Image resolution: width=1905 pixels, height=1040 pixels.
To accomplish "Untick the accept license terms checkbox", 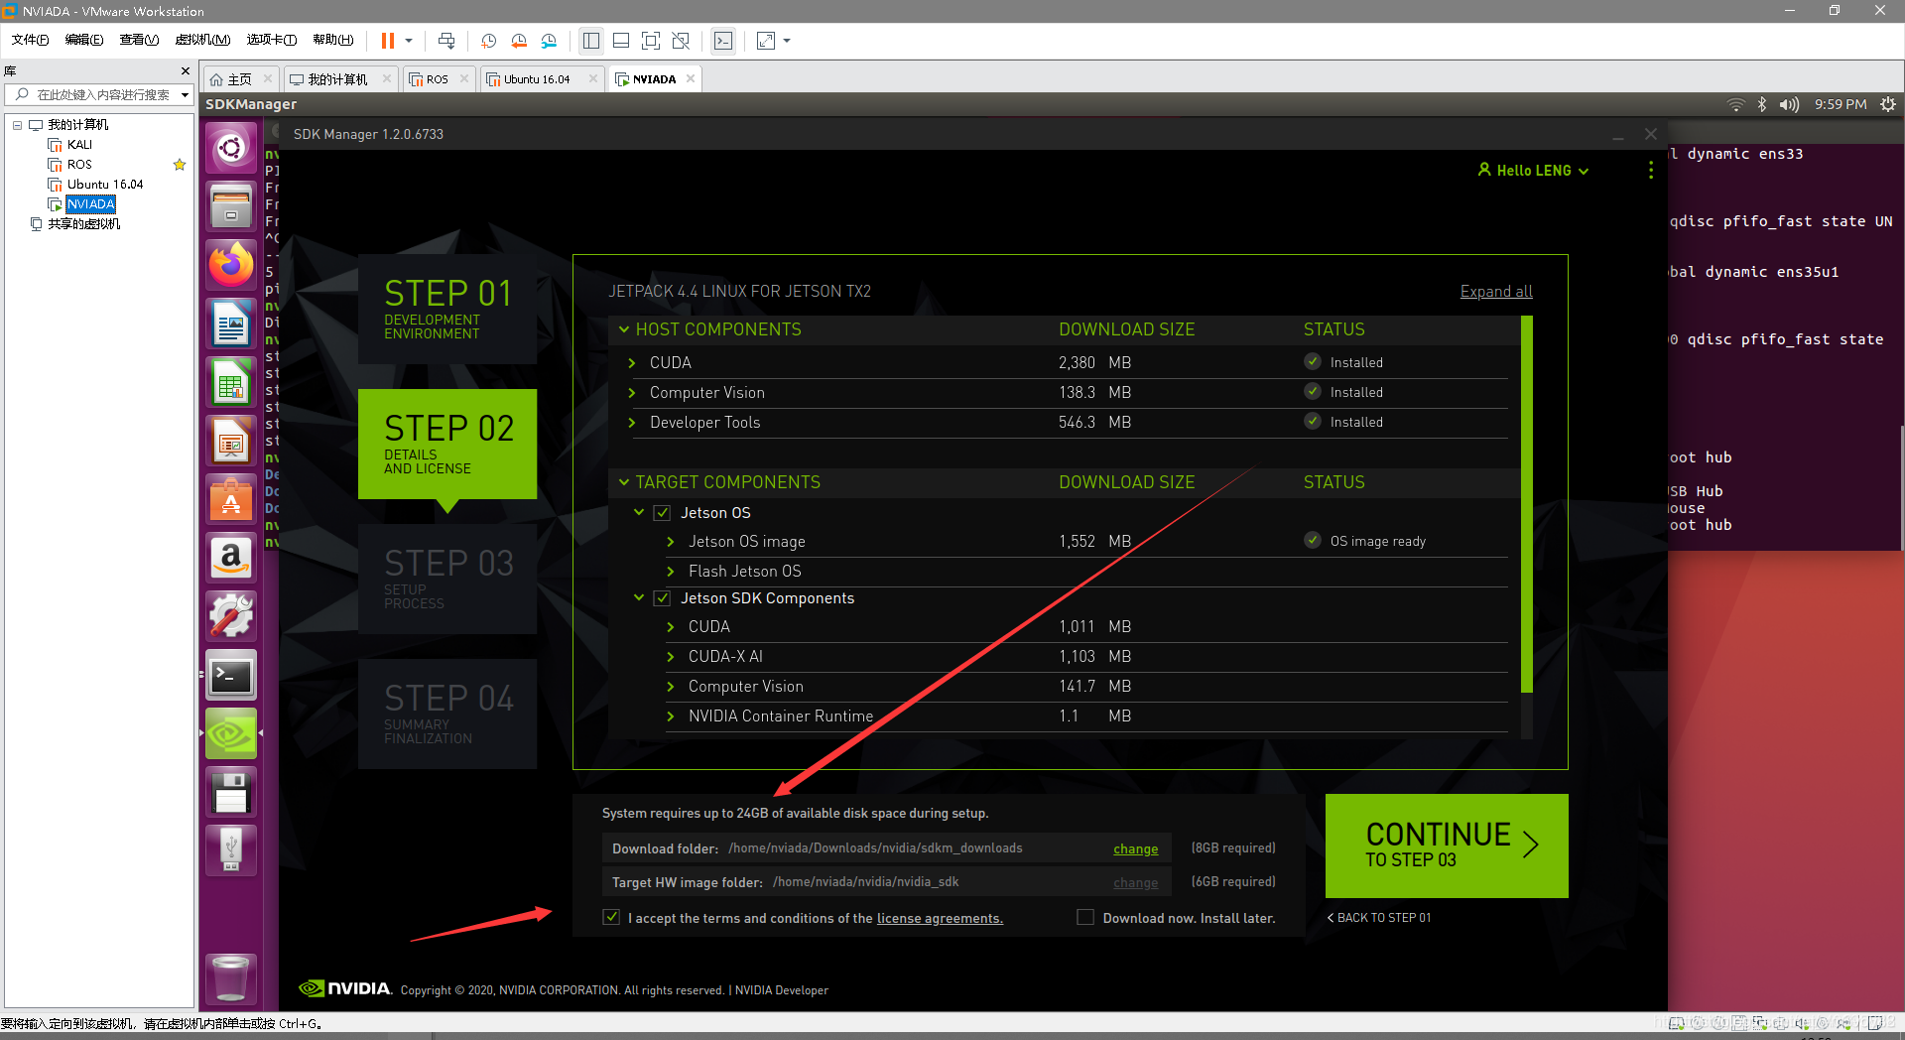I will (611, 917).
